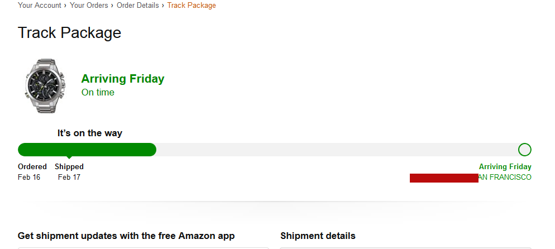Click the gray unfilled progress track
Viewport: 555px width, 249px height.
point(335,150)
